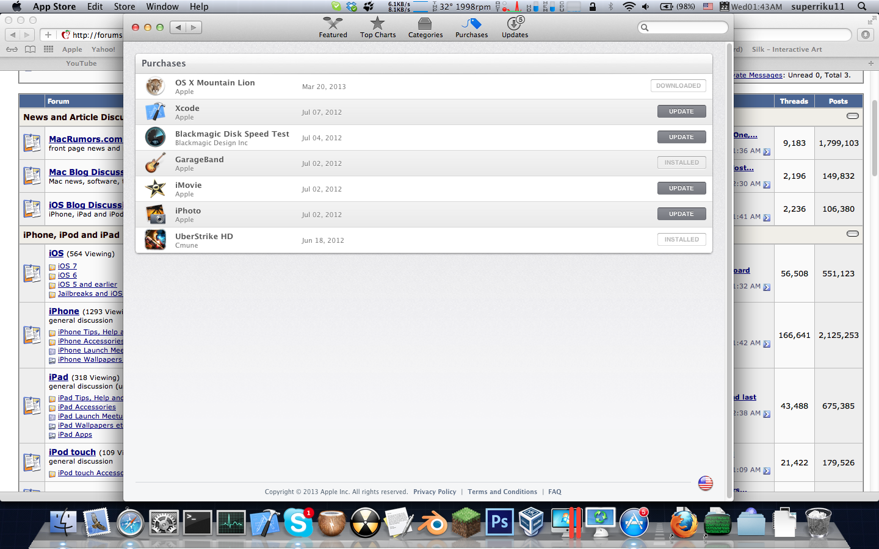Open Terms and Conditions link

[x=502, y=492]
